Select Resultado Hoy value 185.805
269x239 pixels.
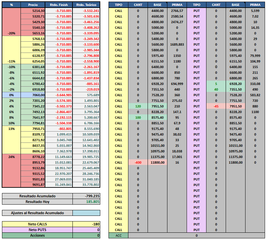point(86,202)
